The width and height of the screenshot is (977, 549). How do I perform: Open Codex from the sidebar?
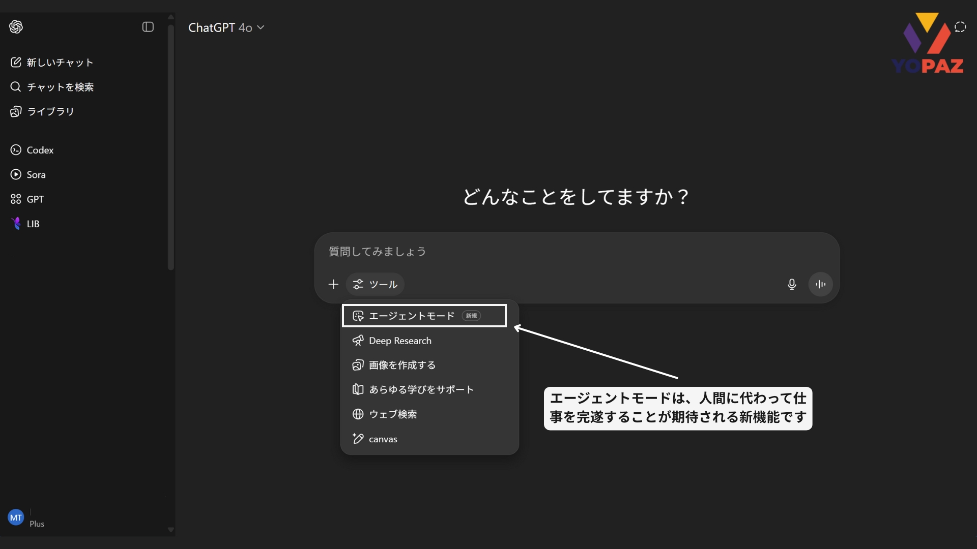point(32,150)
